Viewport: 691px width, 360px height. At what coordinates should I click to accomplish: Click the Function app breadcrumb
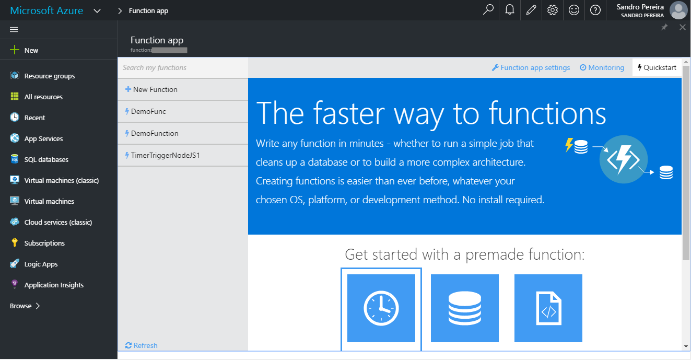click(x=148, y=10)
